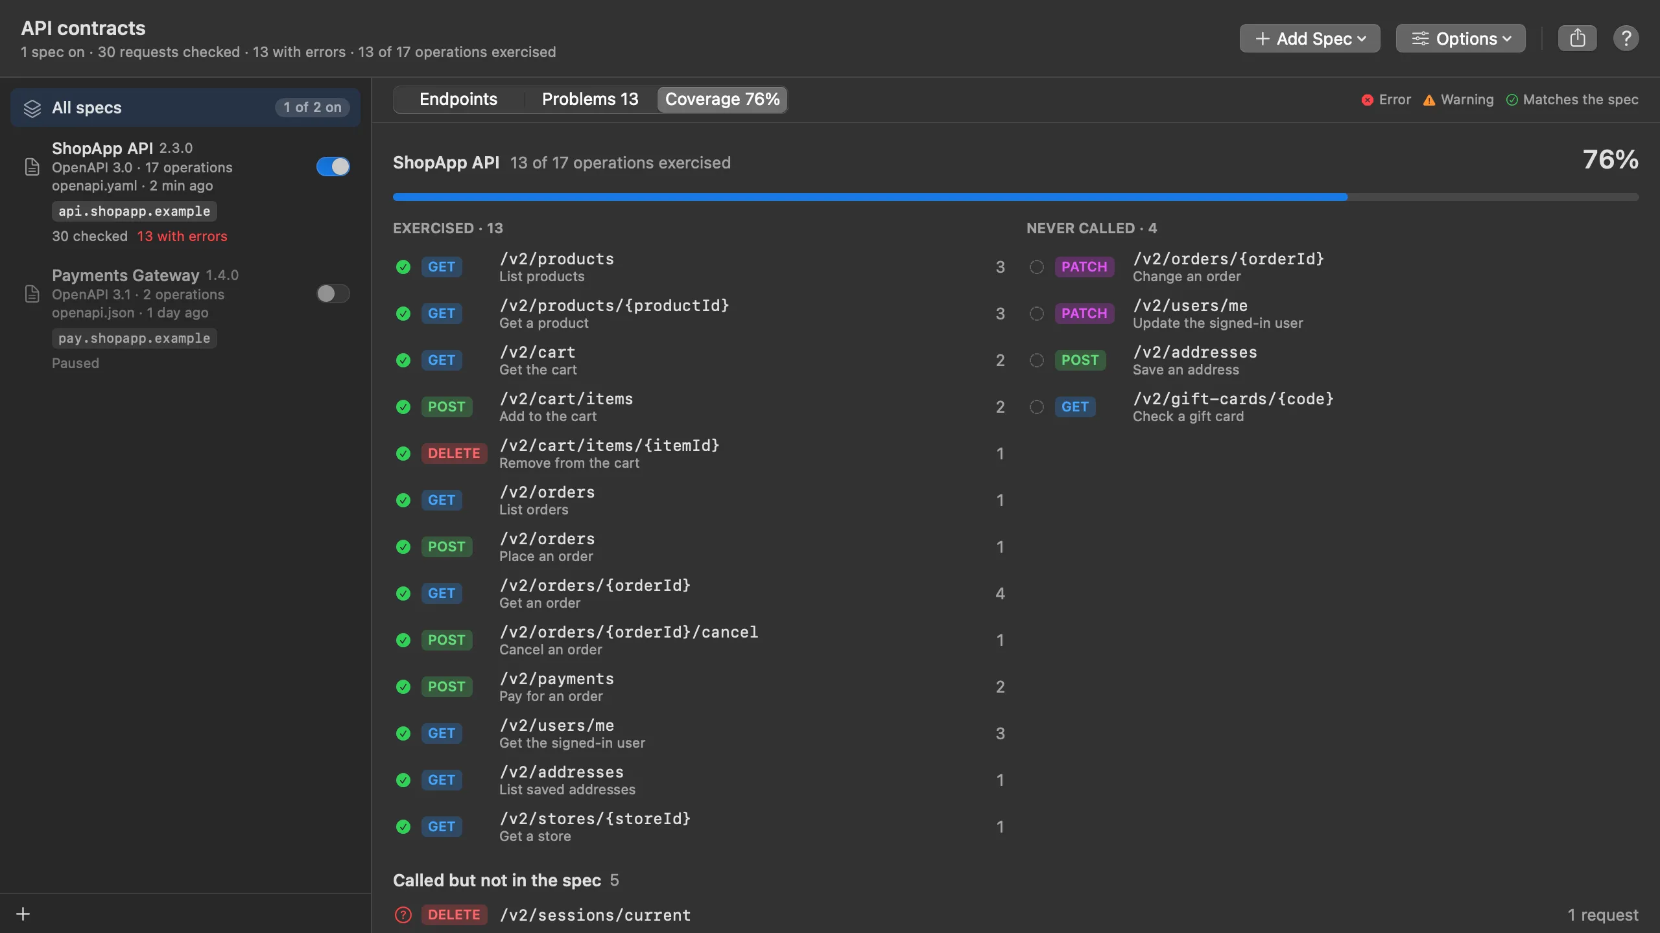Click empty circle for POST /v2/addresses
1660x933 pixels.
[1037, 360]
